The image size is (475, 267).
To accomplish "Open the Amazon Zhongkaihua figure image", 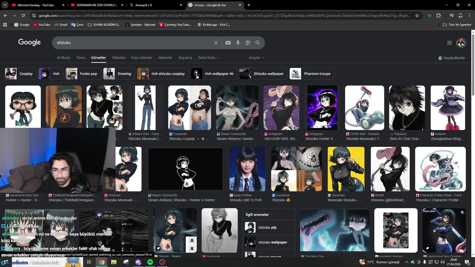I will (x=448, y=108).
